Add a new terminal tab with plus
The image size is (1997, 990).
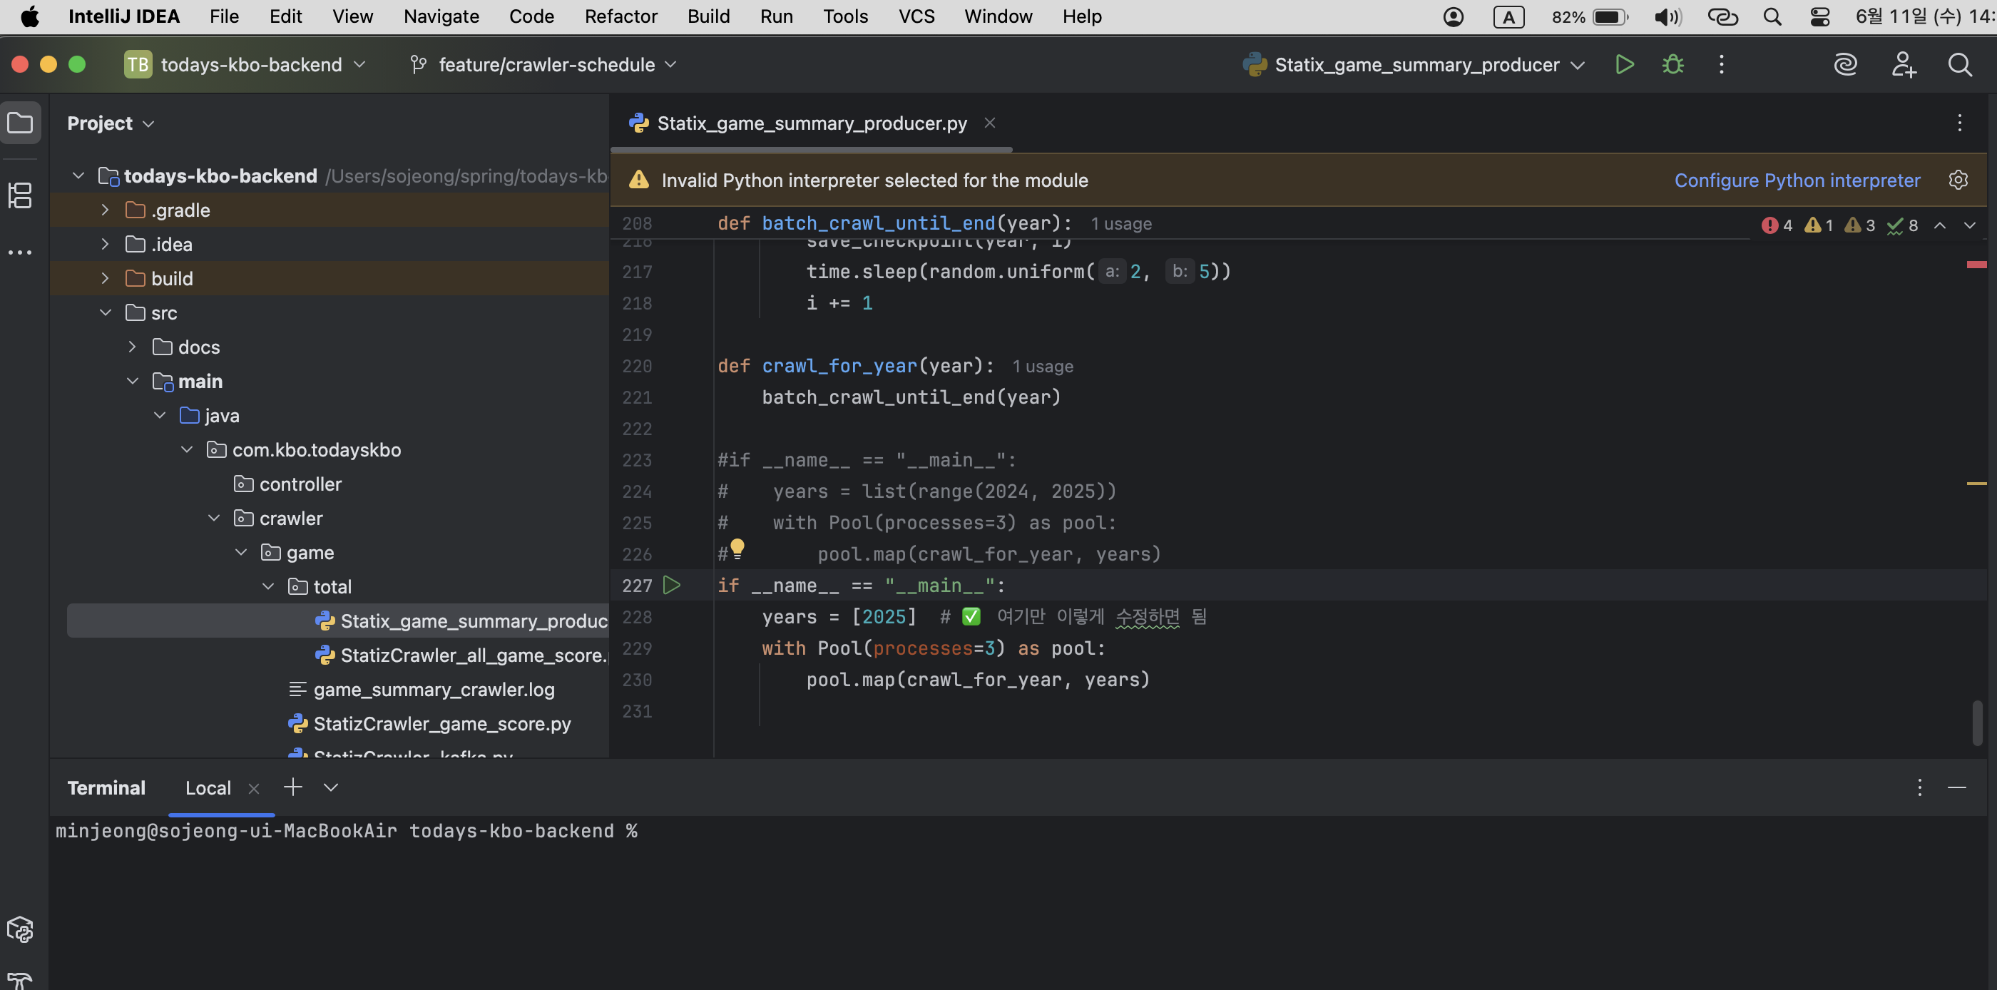[x=292, y=787]
